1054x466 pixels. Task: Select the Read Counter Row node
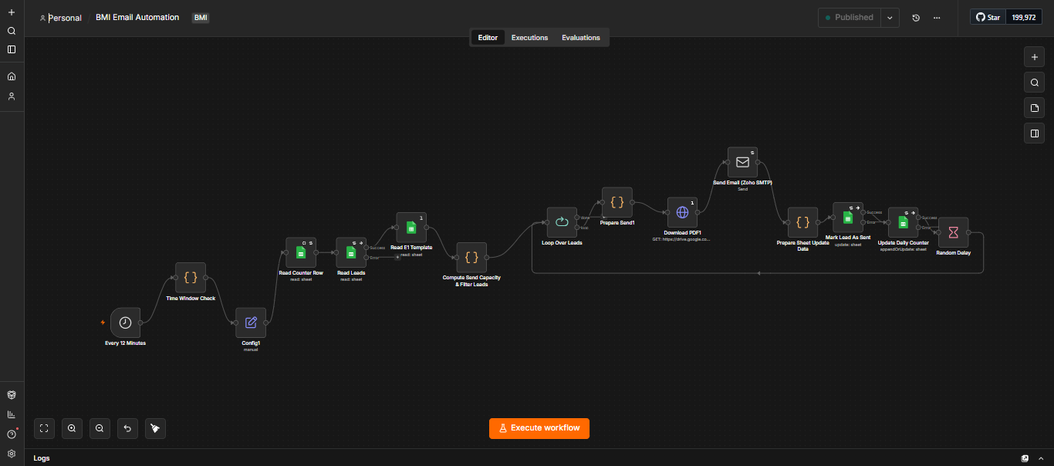(301, 252)
